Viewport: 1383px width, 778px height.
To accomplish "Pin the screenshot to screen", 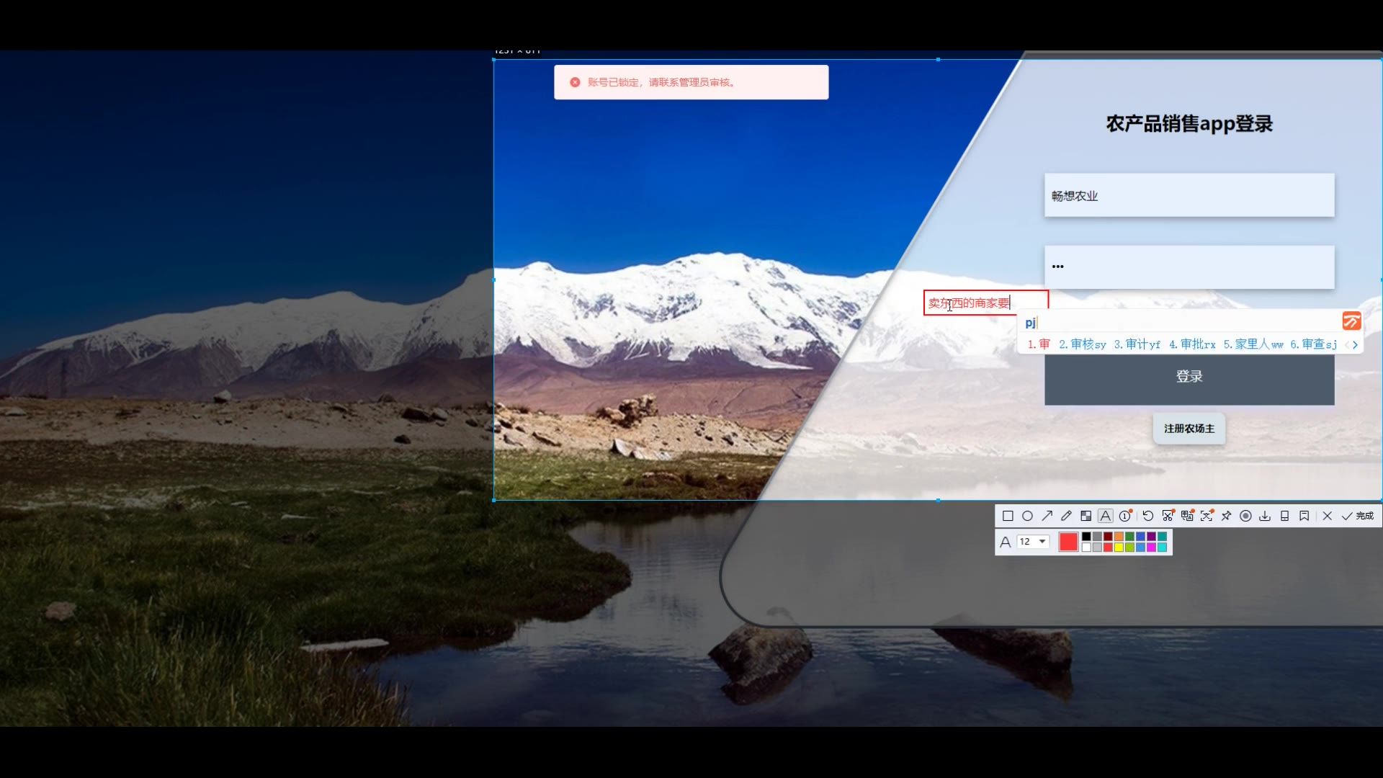I will coord(1226,516).
